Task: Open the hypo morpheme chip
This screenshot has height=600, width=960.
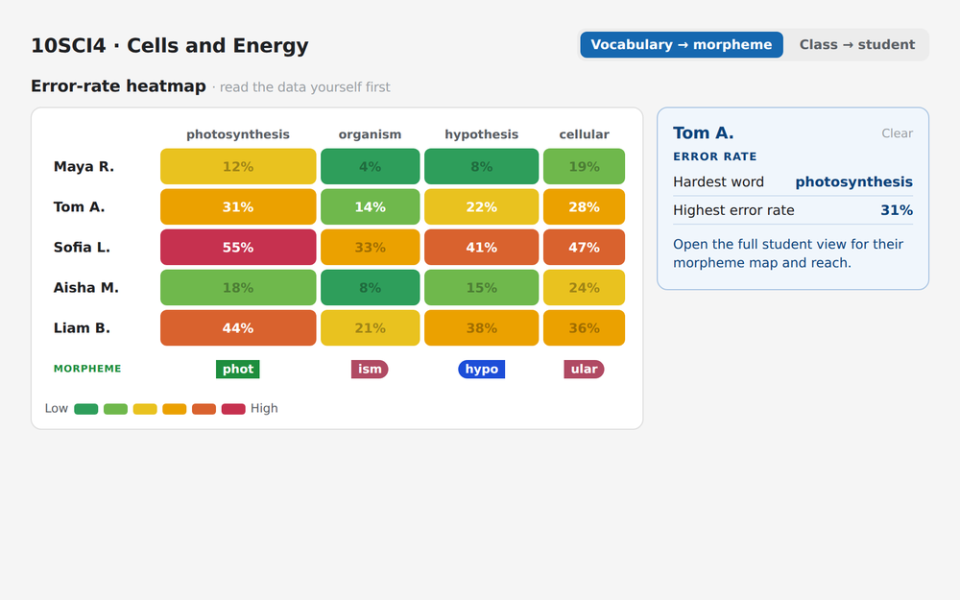Action: click(481, 370)
